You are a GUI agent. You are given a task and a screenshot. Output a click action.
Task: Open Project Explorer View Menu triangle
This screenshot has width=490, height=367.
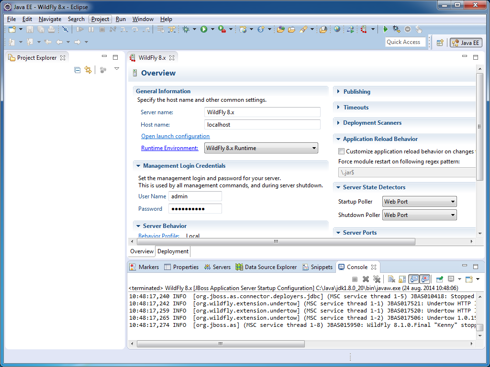[x=117, y=69]
